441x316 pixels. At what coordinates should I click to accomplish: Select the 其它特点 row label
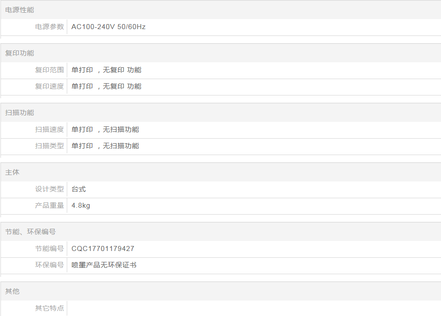pos(50,308)
